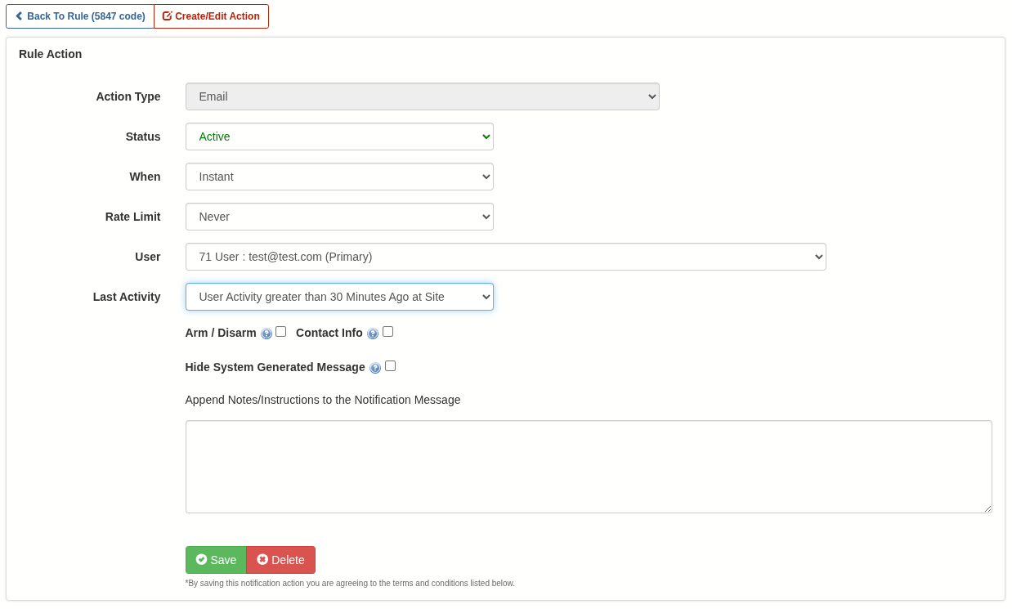The width and height of the screenshot is (1012, 609).
Task: Check the Contact Info option
Action: [x=387, y=331]
